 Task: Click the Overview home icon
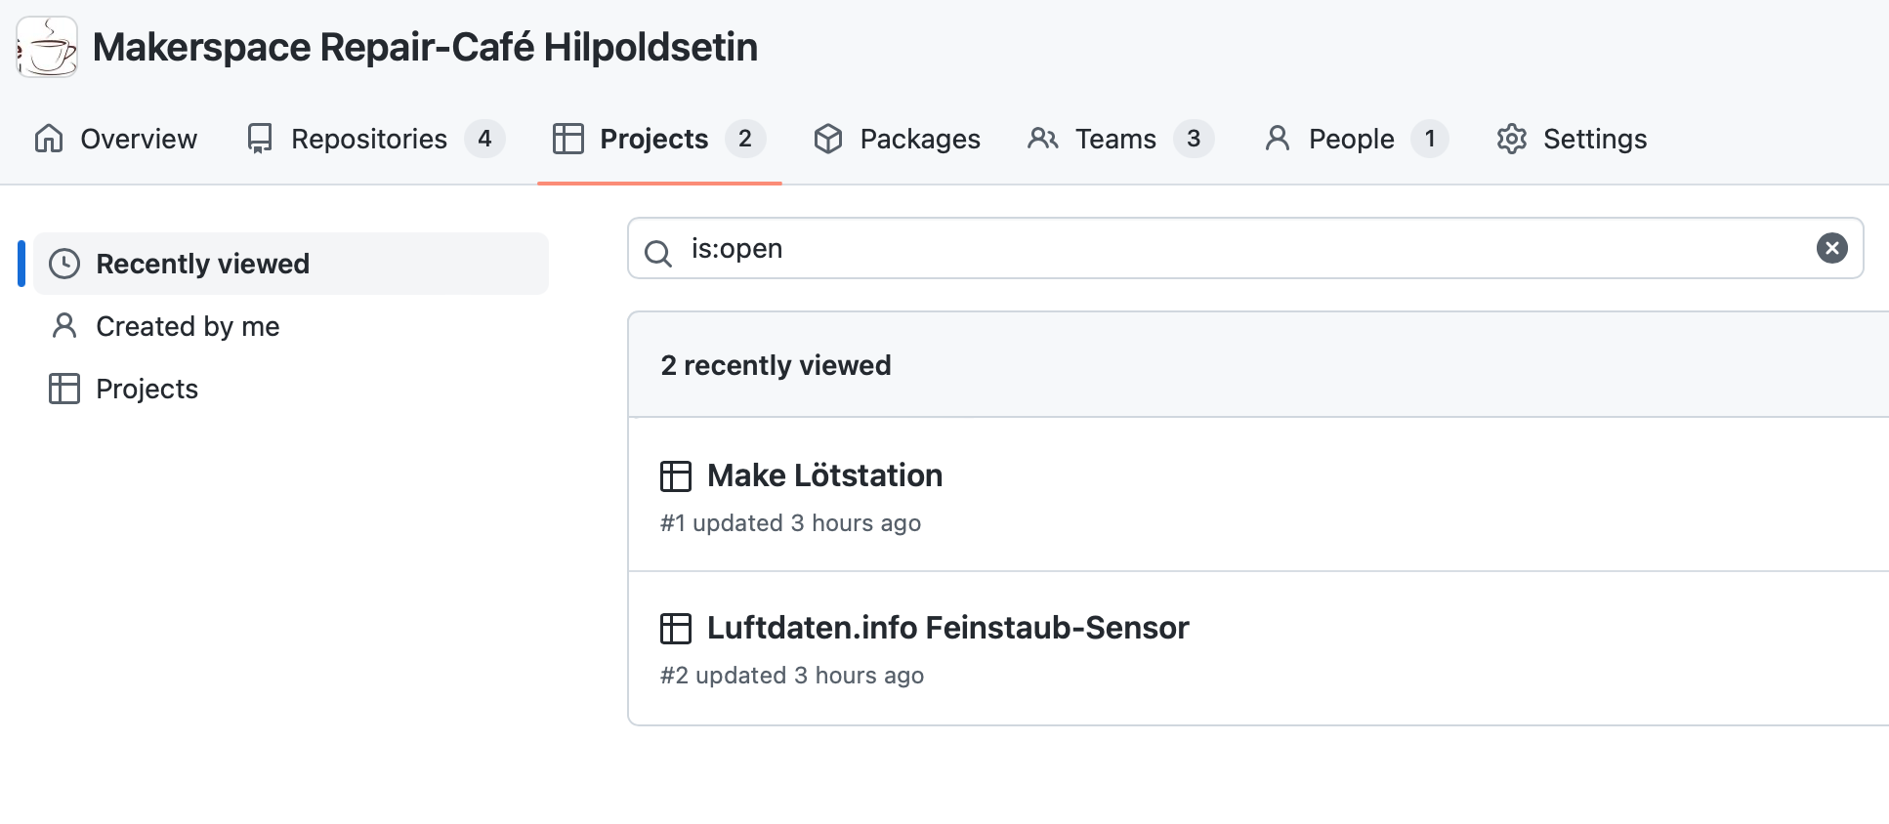pyautogui.click(x=49, y=139)
